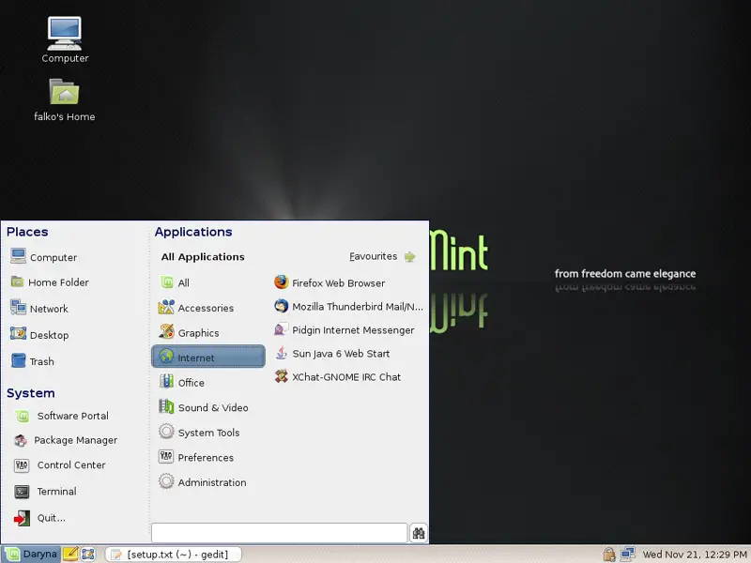The width and height of the screenshot is (751, 563).
Task: Select the Administration category
Action: pos(208,482)
